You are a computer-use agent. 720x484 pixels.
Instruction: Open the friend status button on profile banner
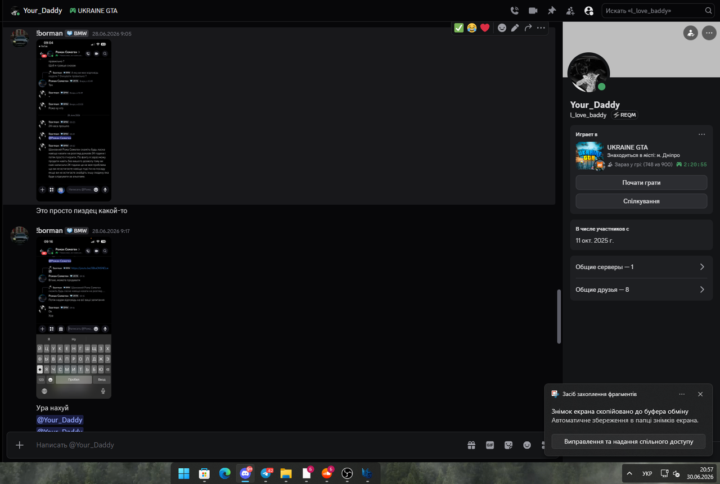click(690, 33)
